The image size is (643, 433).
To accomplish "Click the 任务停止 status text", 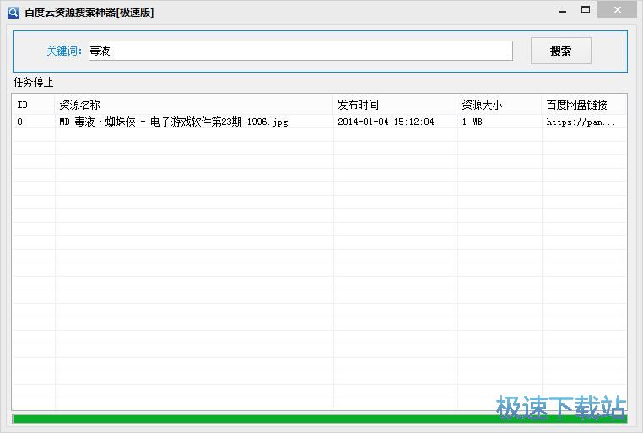I will tap(33, 83).
